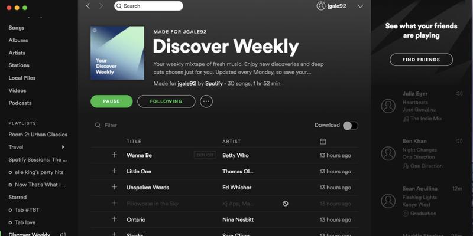Click Julia Eger's friend avatar icon
473x236 pixels.
click(x=388, y=106)
